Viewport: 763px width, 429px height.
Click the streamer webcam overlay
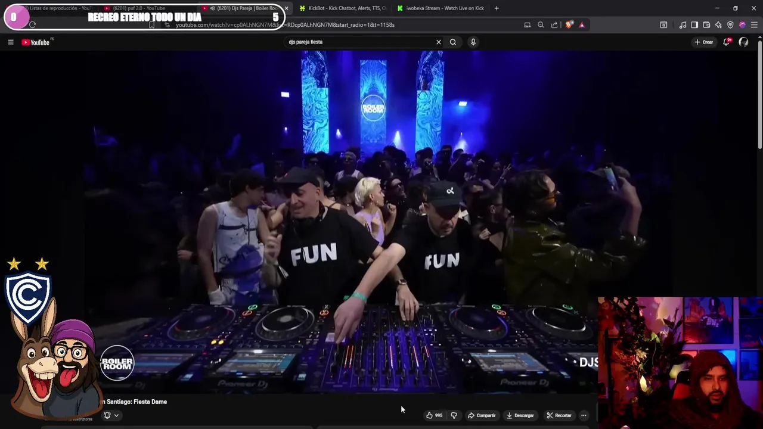pyautogui.click(x=680, y=363)
